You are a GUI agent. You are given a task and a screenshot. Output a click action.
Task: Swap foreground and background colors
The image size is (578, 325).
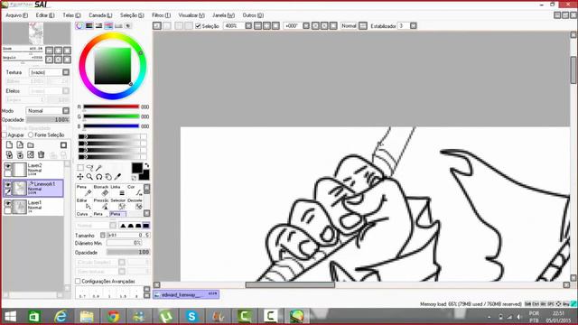click(146, 165)
